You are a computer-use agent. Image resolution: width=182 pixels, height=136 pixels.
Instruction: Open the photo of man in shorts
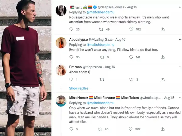click(25, 68)
